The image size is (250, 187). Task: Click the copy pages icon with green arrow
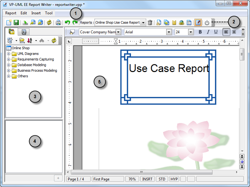[x=166, y=23]
